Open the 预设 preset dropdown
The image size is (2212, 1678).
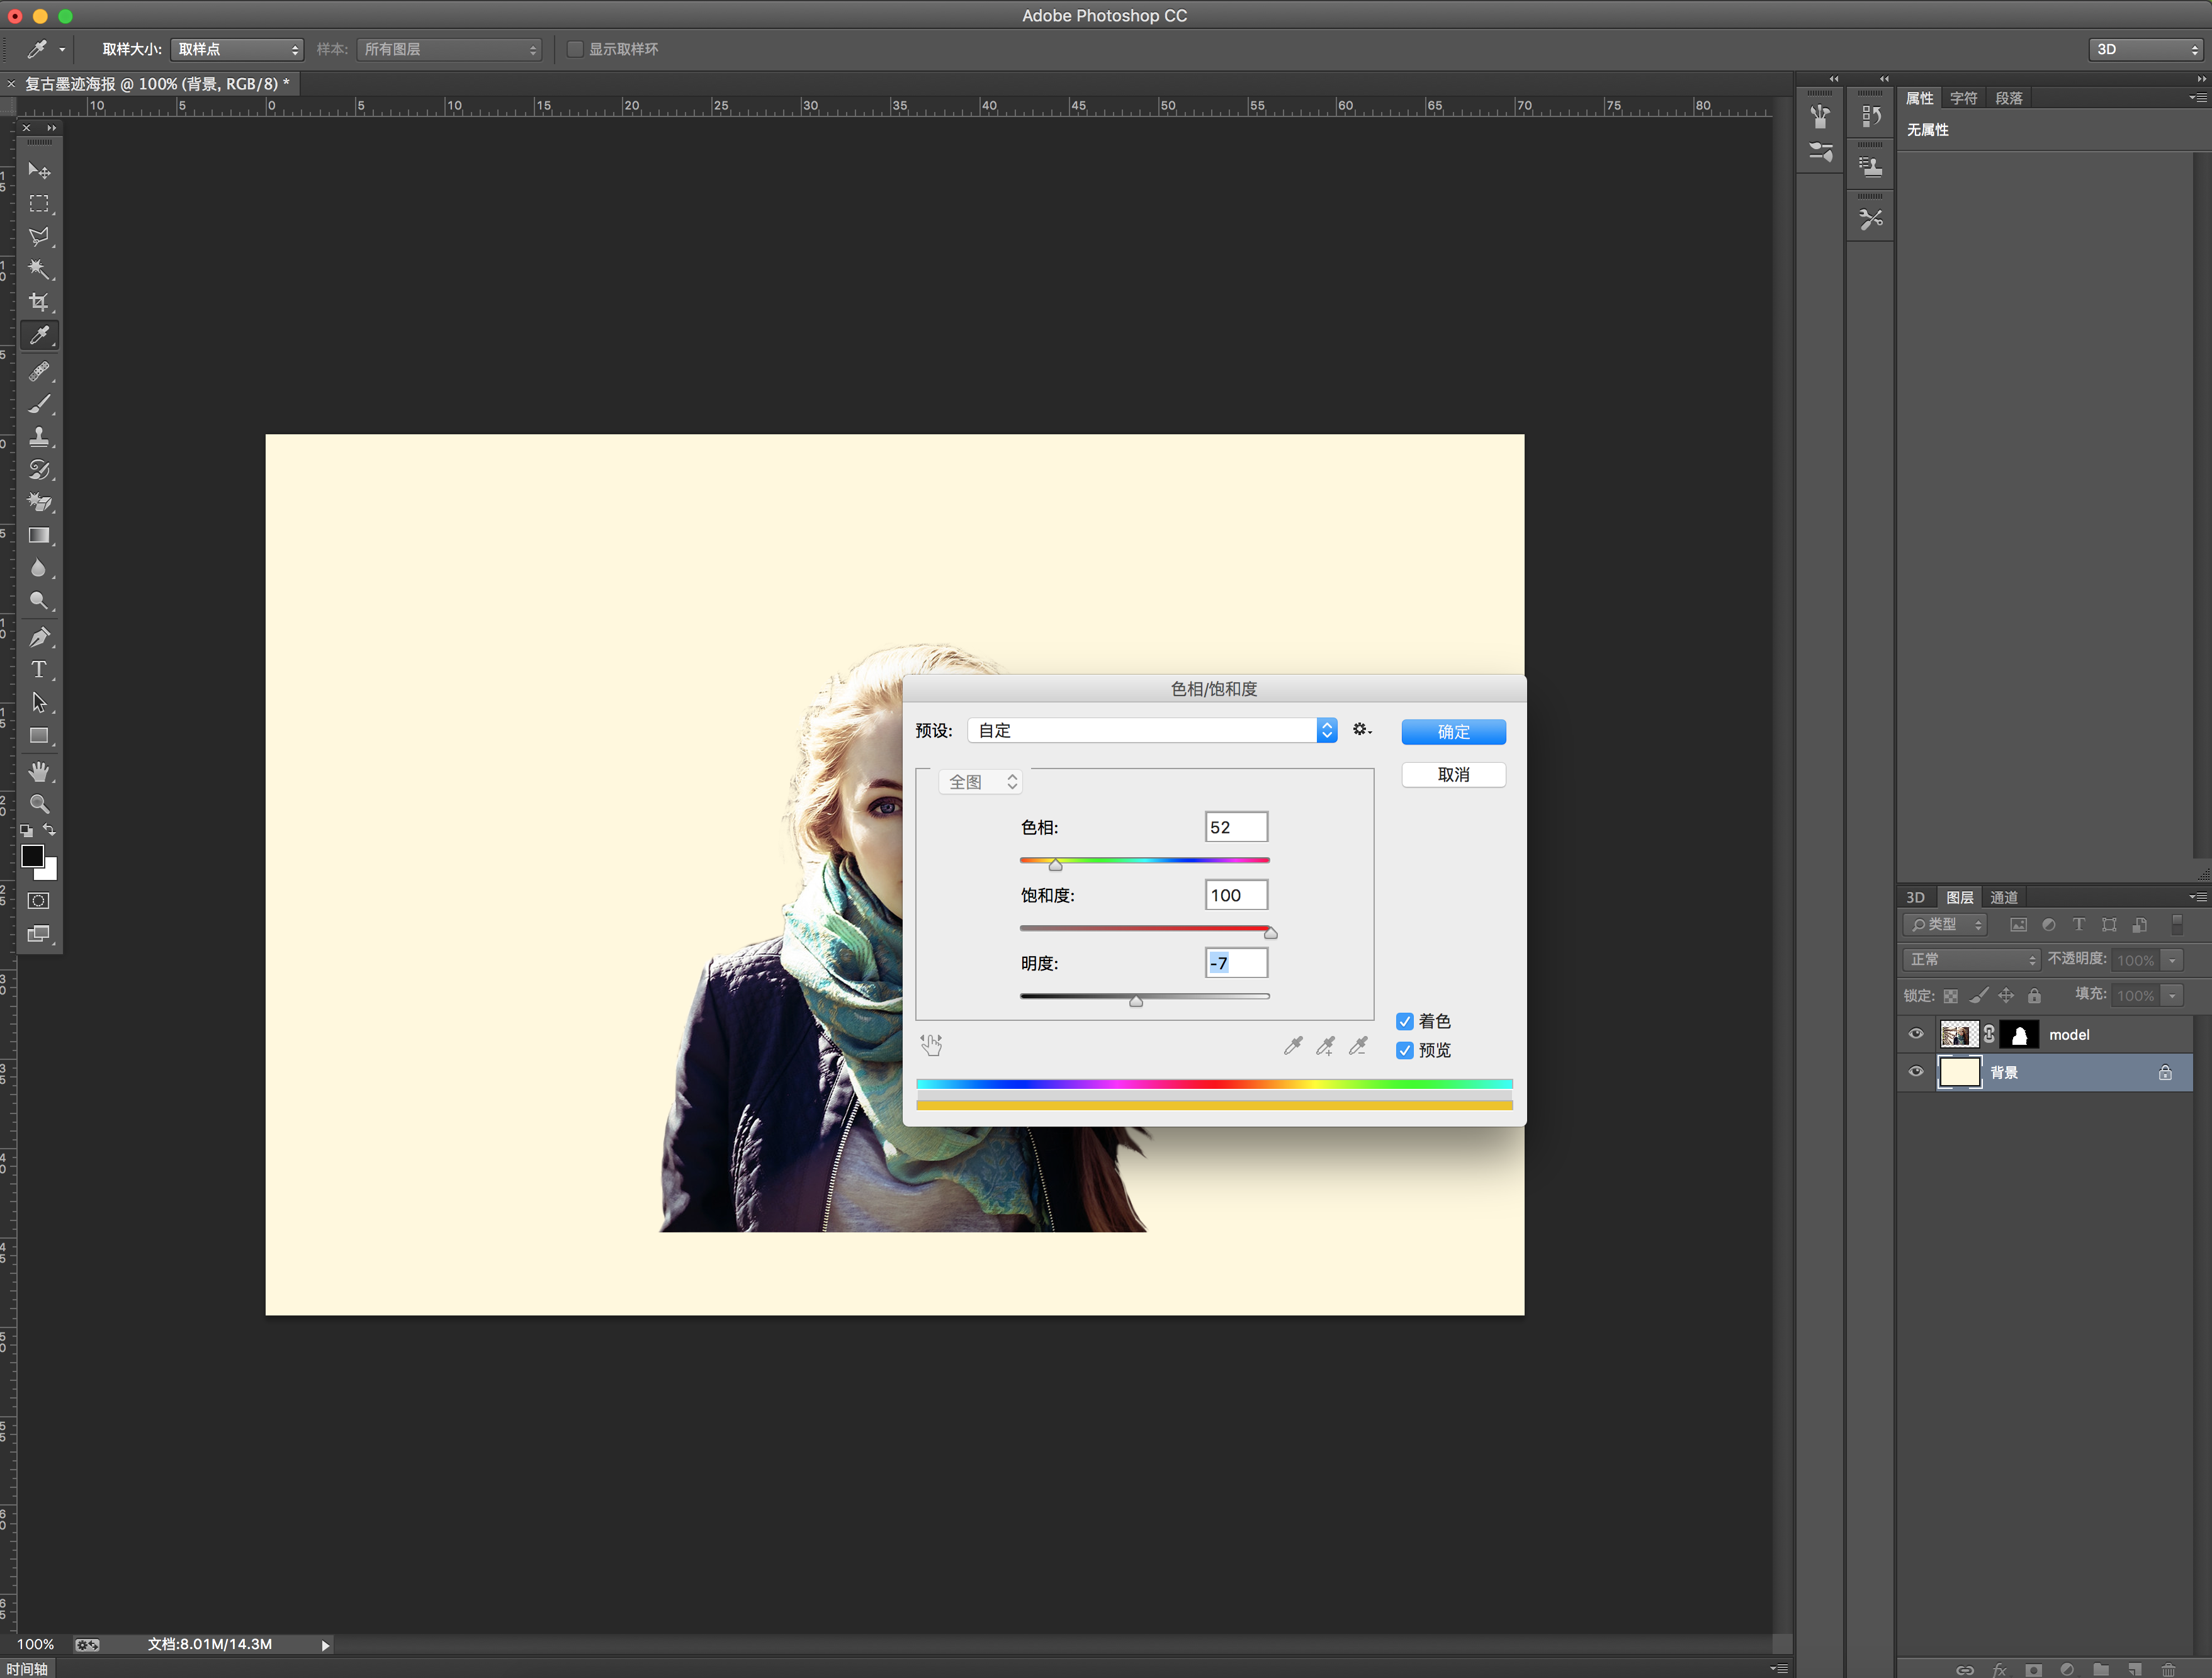point(1152,730)
